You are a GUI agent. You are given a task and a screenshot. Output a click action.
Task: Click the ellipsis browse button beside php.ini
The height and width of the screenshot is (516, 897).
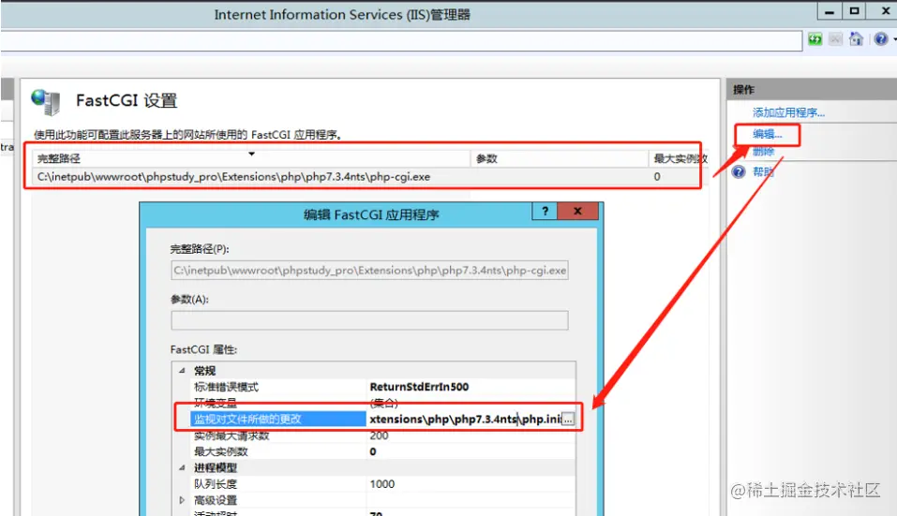567,420
